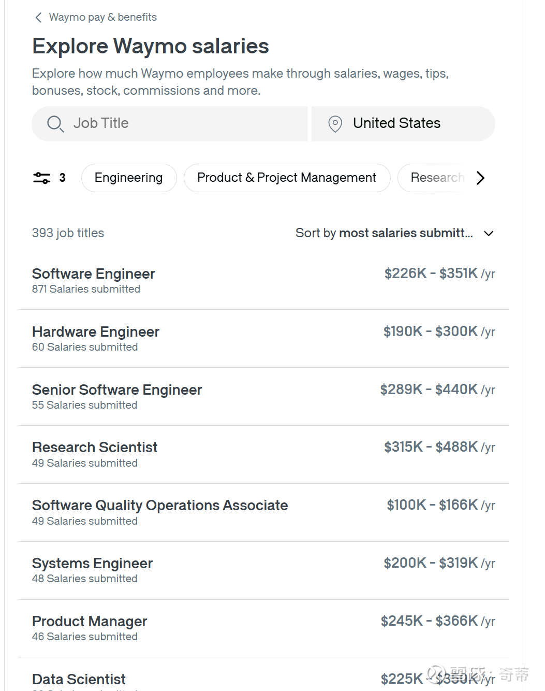545x691 pixels.
Task: Open Software Quality Operations Associate salaries
Action: pos(160,506)
